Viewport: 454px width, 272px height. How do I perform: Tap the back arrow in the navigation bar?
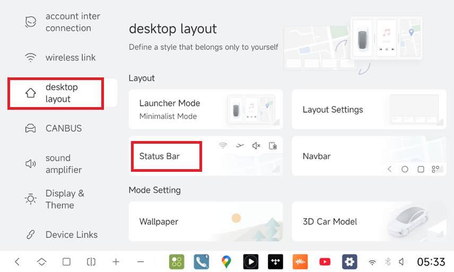click(x=18, y=261)
